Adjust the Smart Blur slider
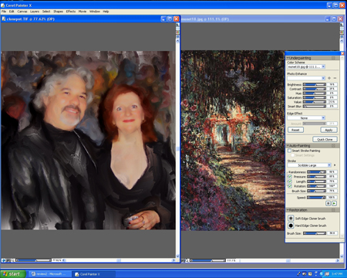This screenshot has height=278, width=347. pos(315,107)
